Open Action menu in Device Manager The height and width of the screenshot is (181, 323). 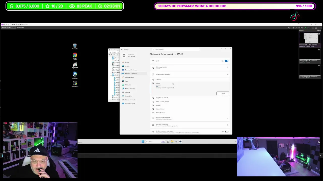coord(114,52)
